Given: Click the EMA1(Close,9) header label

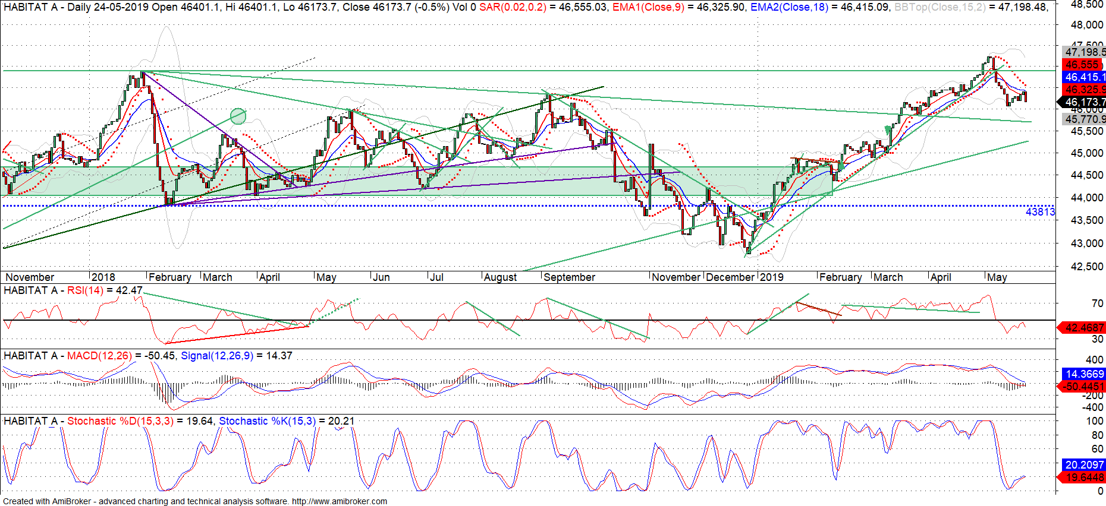Looking at the screenshot, I should pos(648,7).
